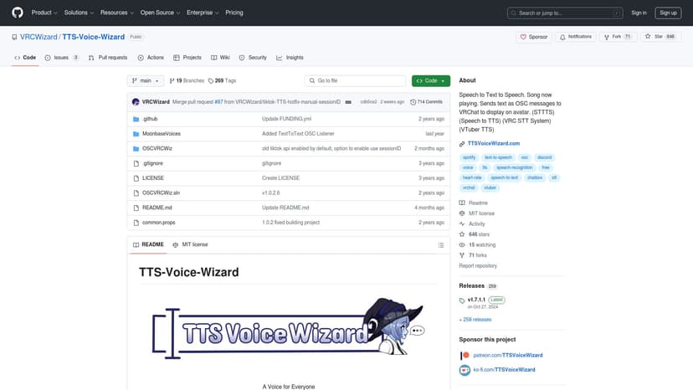The width and height of the screenshot is (693, 390).
Task: Click the GitHub logo icon
Action: [x=18, y=13]
